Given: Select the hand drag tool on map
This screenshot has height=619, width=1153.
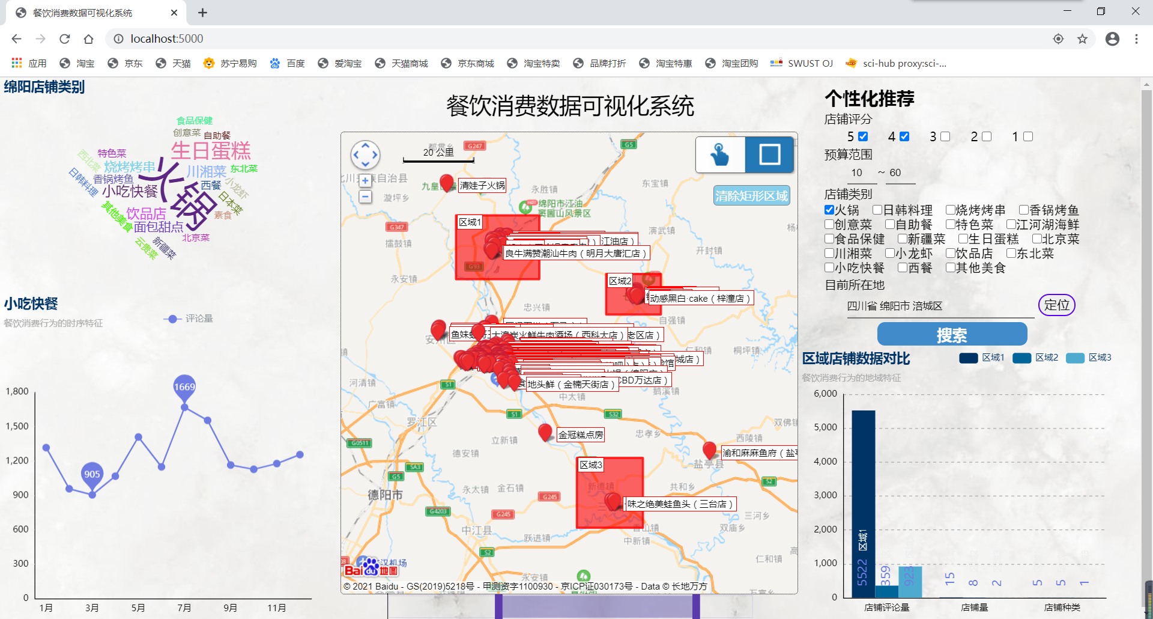Looking at the screenshot, I should [720, 154].
